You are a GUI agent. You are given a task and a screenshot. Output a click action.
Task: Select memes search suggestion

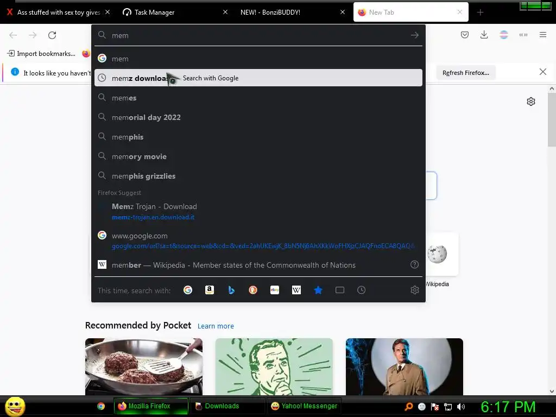(258, 98)
